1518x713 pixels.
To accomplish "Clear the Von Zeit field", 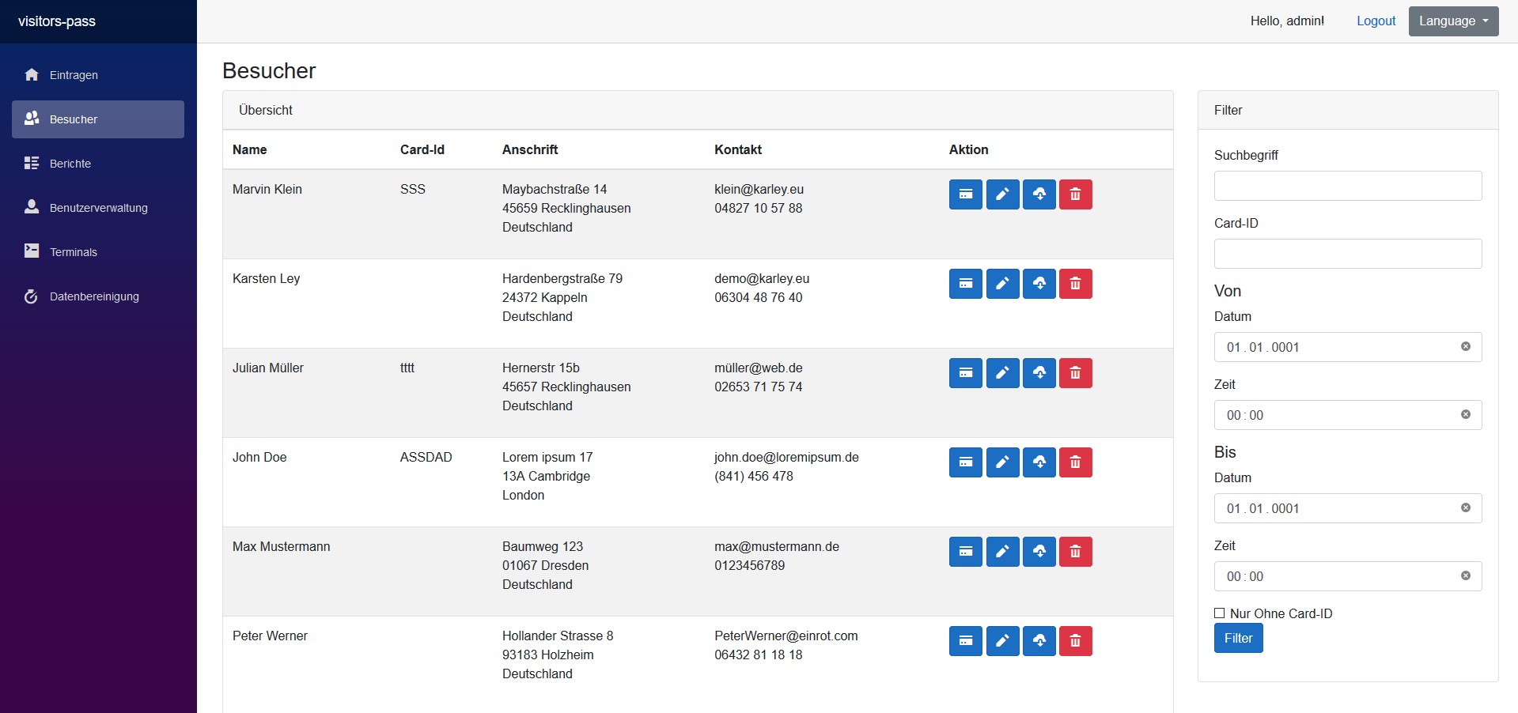I will 1465,414.
